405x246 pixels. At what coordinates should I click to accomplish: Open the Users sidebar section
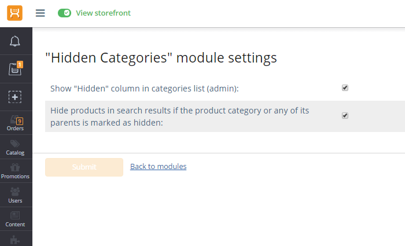pos(16,195)
